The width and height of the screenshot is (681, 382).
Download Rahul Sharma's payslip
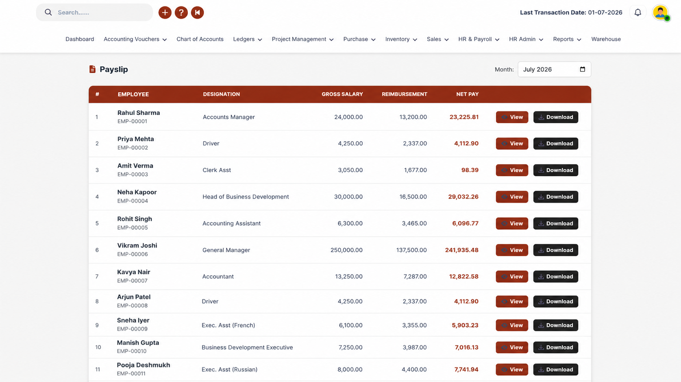(555, 117)
